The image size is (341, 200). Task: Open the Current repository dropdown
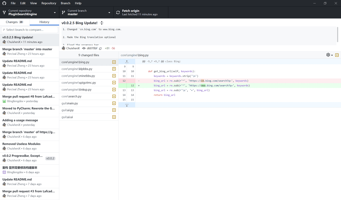tap(29, 13)
